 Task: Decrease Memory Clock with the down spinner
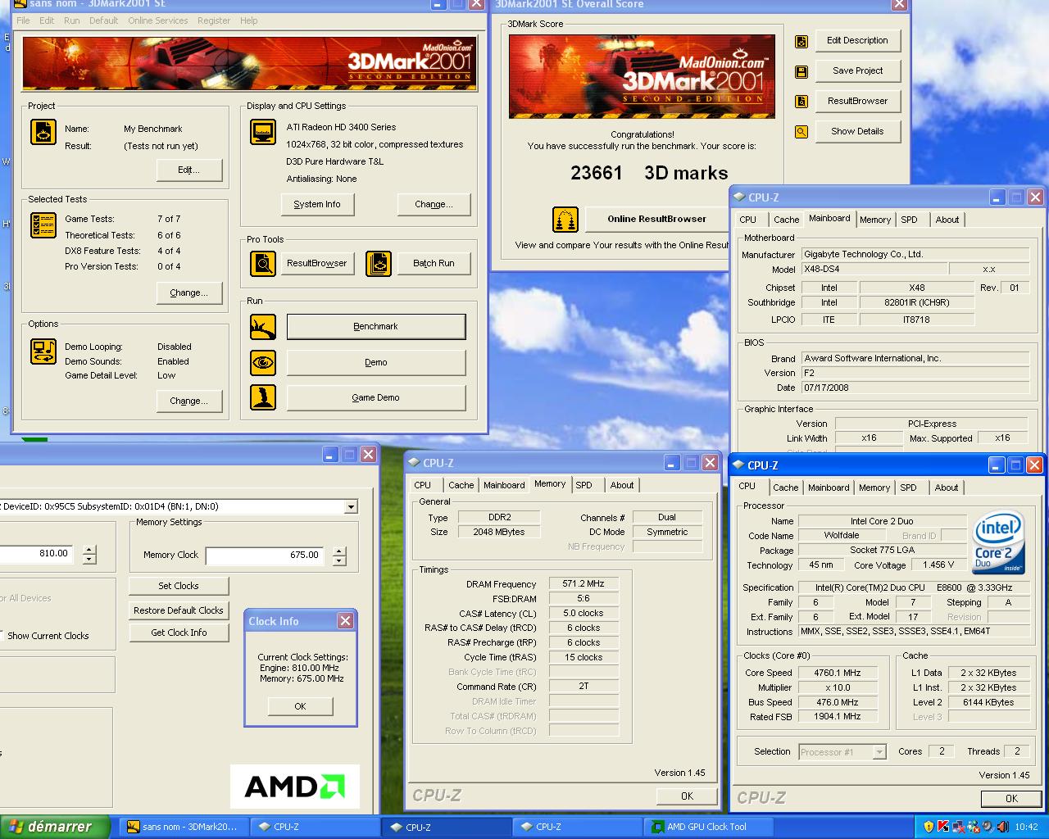(339, 560)
